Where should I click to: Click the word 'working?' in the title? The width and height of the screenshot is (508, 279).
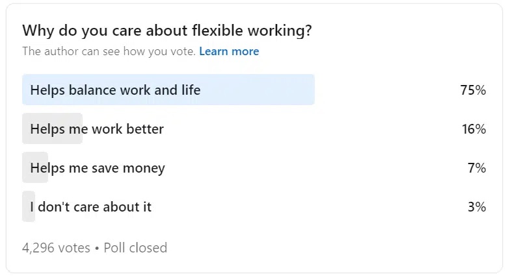tap(280, 31)
